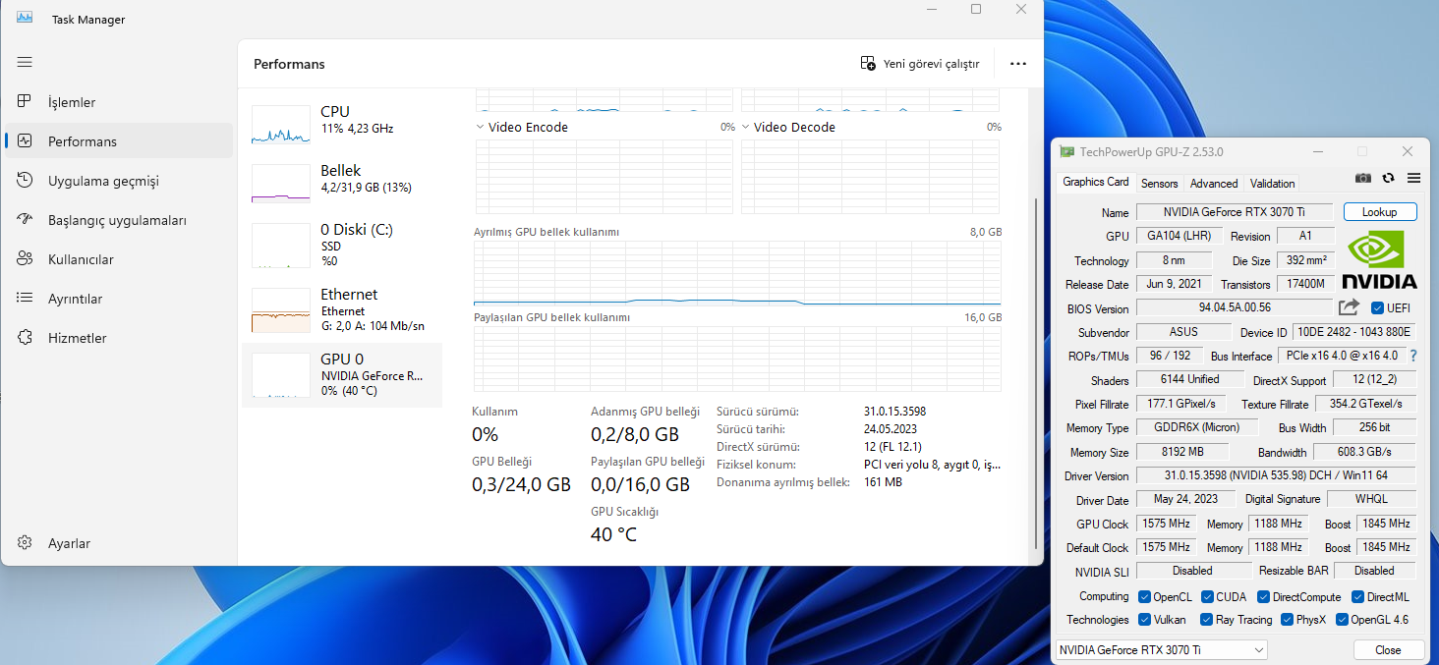Toggle the UEFI checkbox
The image size is (1439, 665).
click(x=1377, y=307)
